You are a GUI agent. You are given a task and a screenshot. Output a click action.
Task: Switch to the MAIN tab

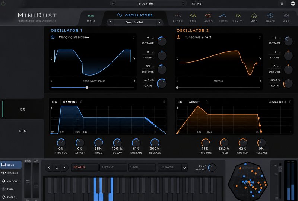pyautogui.click(x=91, y=19)
